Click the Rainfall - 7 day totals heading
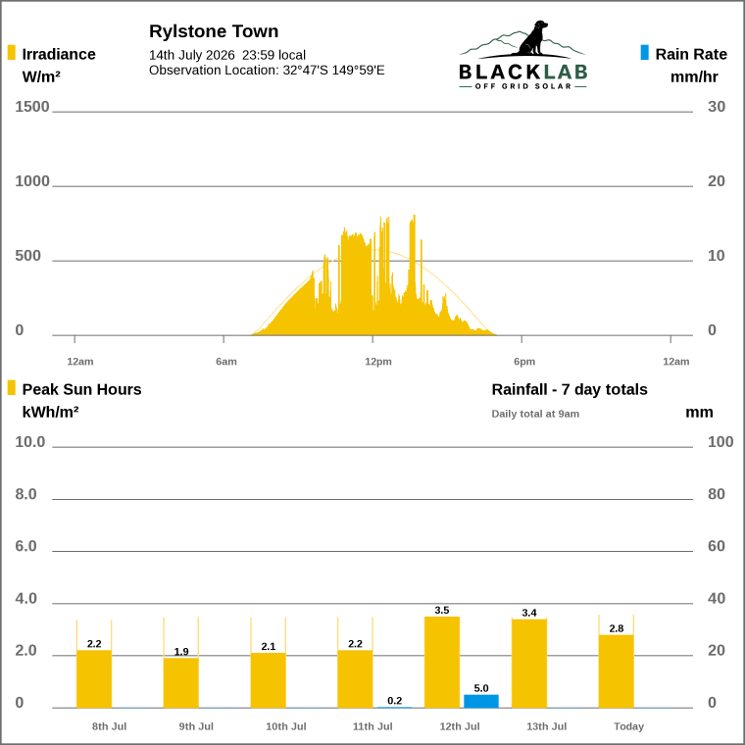 (570, 389)
